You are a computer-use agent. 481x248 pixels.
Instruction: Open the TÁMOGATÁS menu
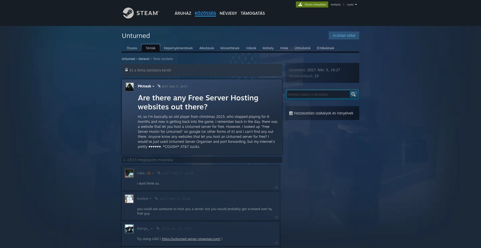coord(253,13)
